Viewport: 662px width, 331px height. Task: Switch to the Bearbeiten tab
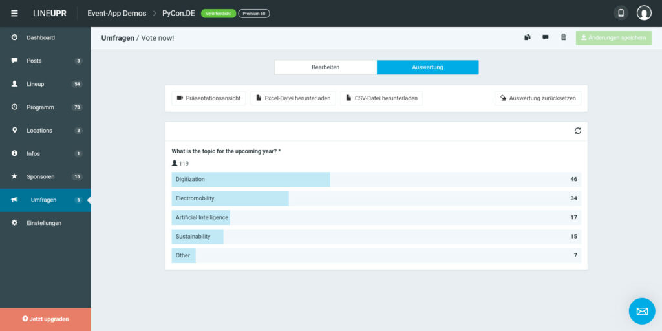pos(326,67)
